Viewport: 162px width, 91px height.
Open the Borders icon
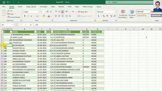point(37,16)
